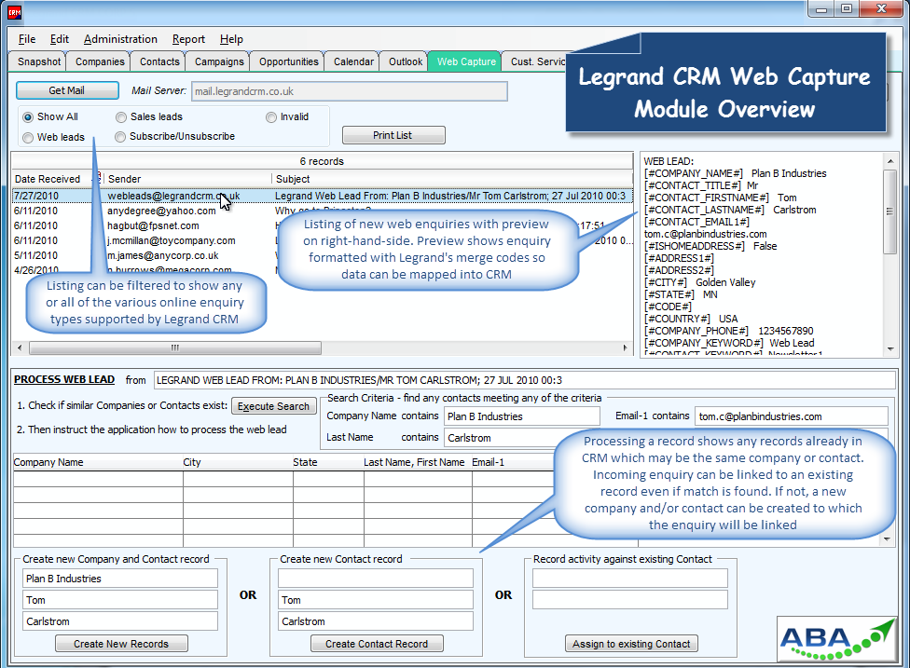Click the Company Name results column header

coord(98,462)
